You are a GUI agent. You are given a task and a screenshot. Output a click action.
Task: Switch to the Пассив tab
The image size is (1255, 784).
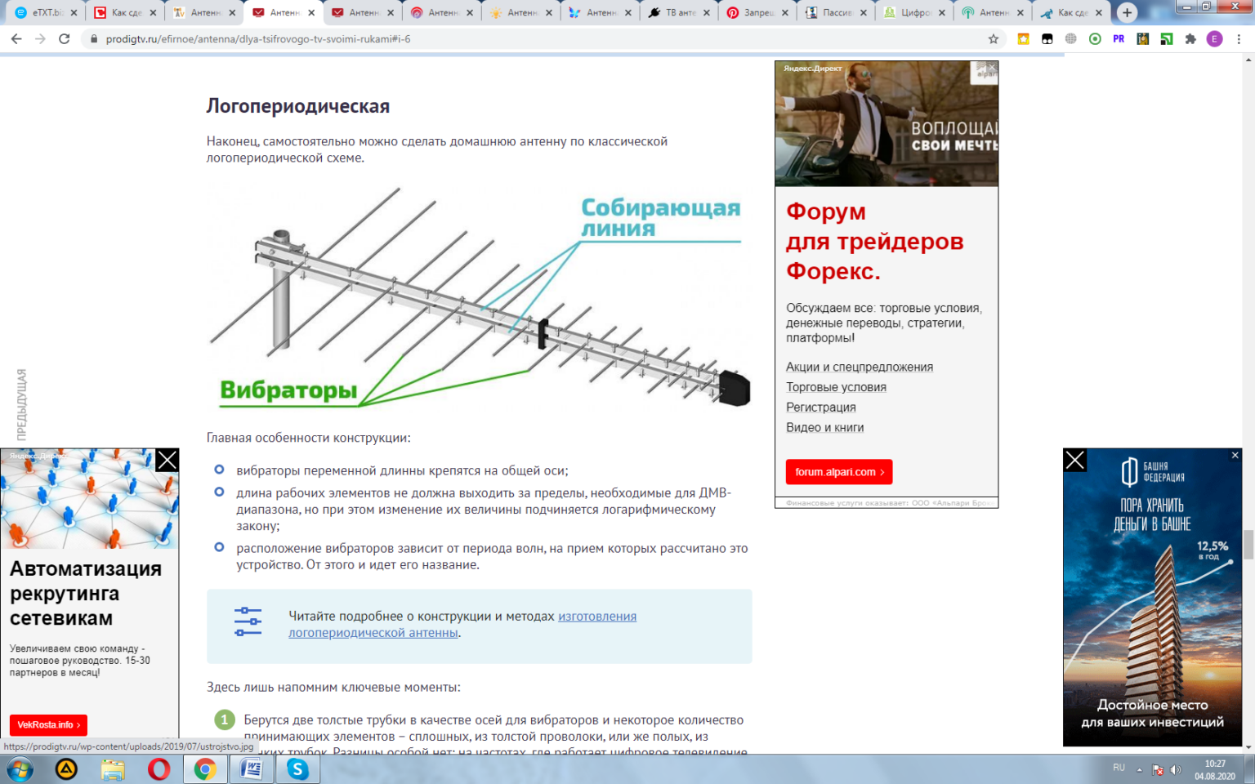[835, 12]
